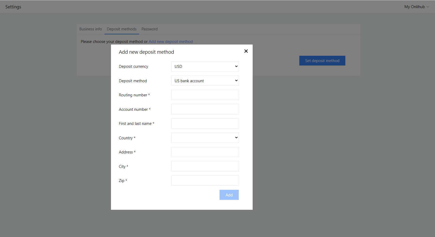Click the Account number * label

click(135, 109)
